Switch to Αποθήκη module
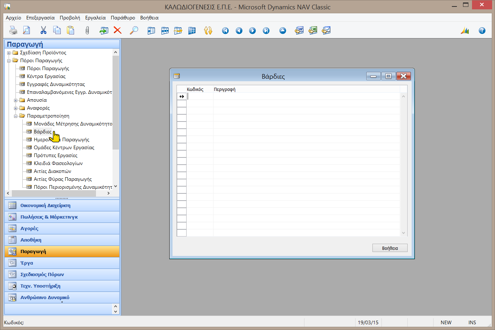Screen dimensions: 495x330 [62, 240]
